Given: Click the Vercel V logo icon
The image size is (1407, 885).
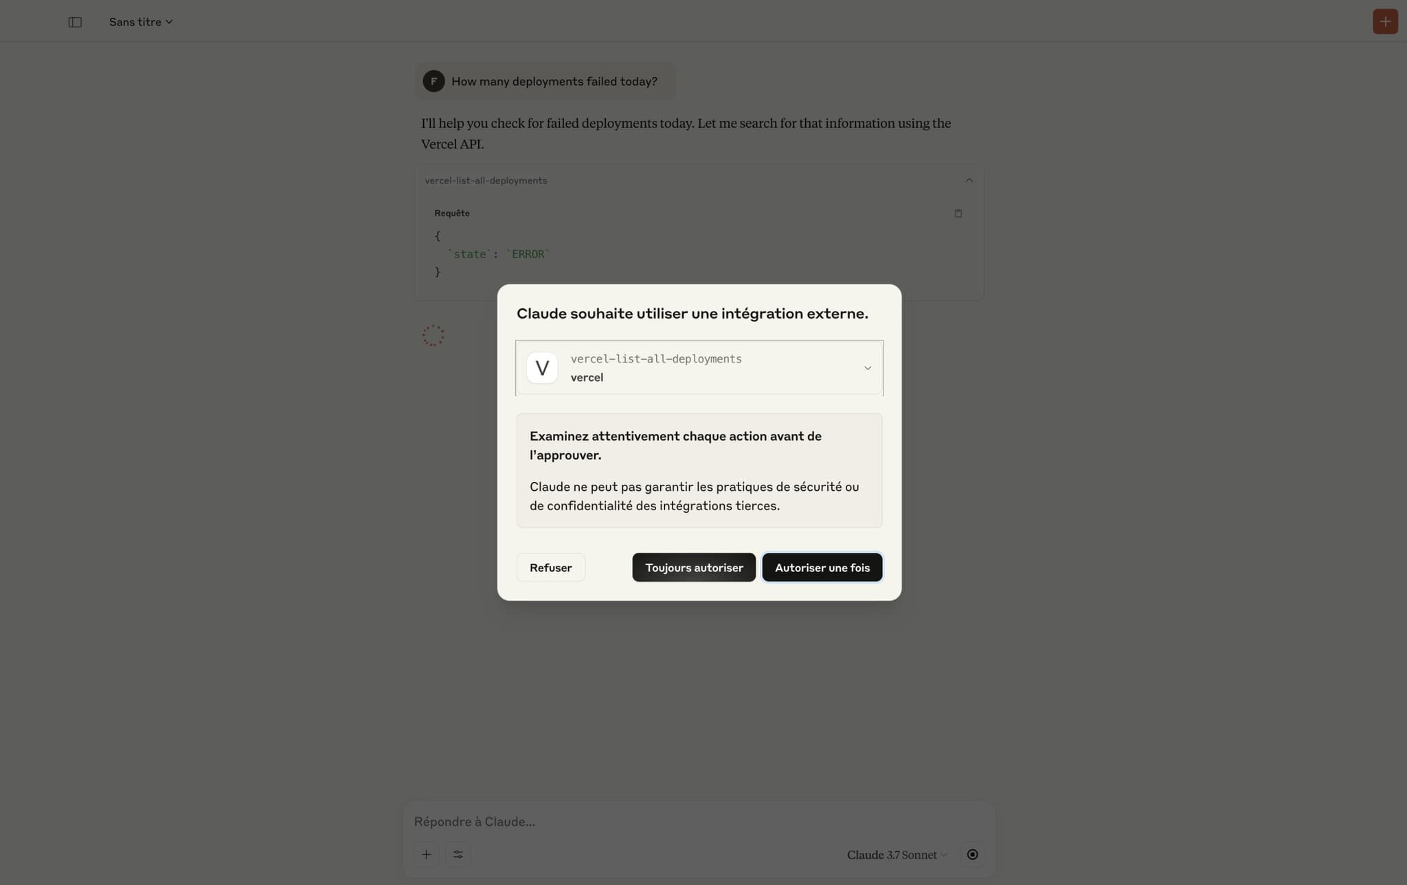Looking at the screenshot, I should [542, 368].
